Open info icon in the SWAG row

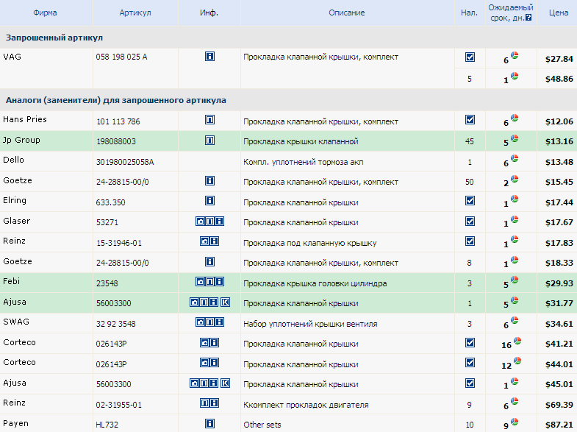(219, 322)
